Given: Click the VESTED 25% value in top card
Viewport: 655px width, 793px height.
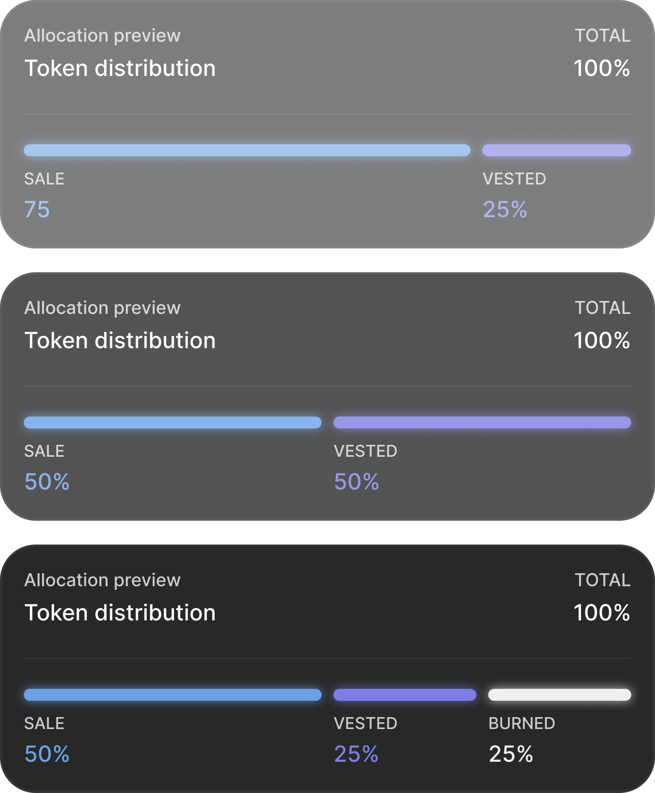Looking at the screenshot, I should point(505,209).
